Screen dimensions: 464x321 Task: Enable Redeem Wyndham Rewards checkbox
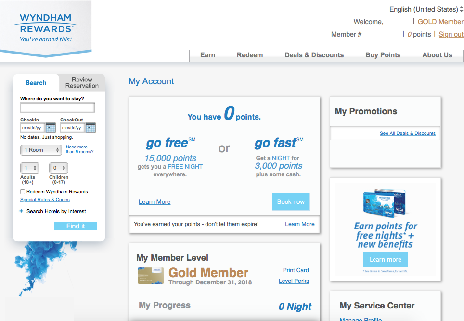pos(23,192)
